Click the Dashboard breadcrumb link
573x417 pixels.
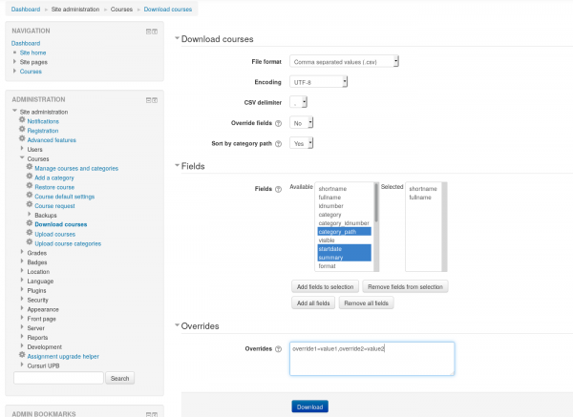click(x=29, y=9)
